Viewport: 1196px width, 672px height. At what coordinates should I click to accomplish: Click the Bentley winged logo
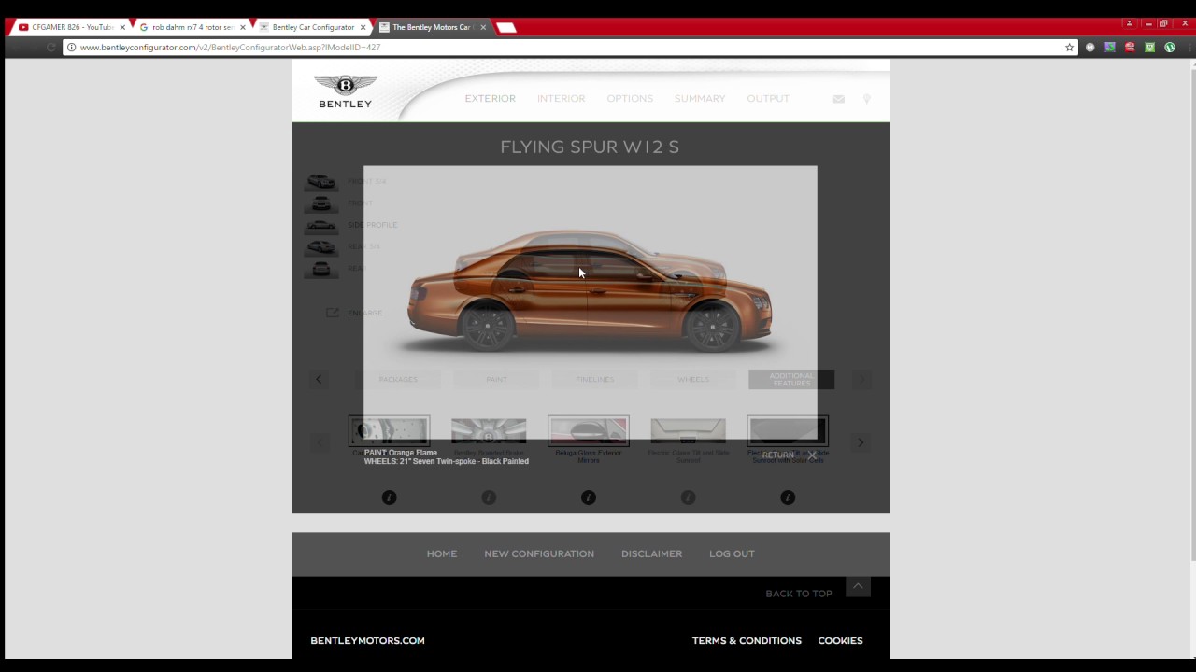point(345,91)
